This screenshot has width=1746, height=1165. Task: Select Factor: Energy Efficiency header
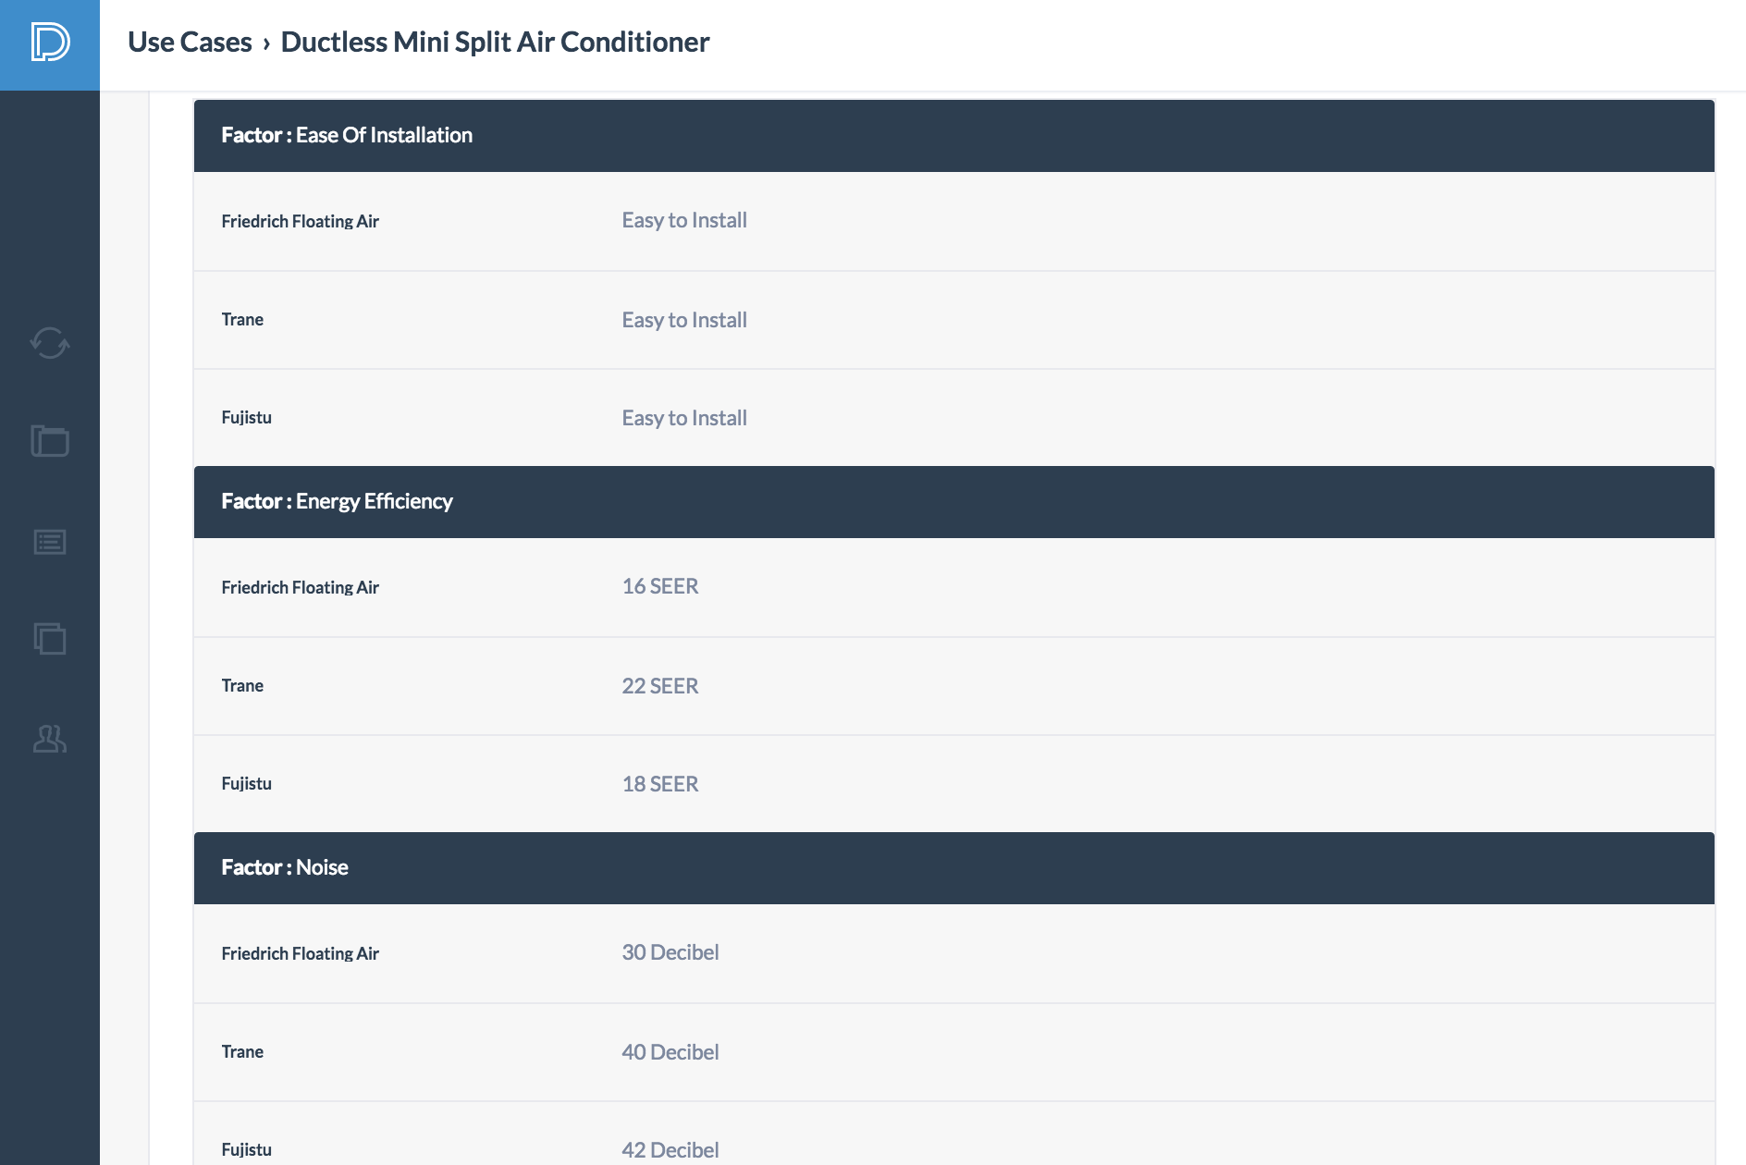(953, 502)
